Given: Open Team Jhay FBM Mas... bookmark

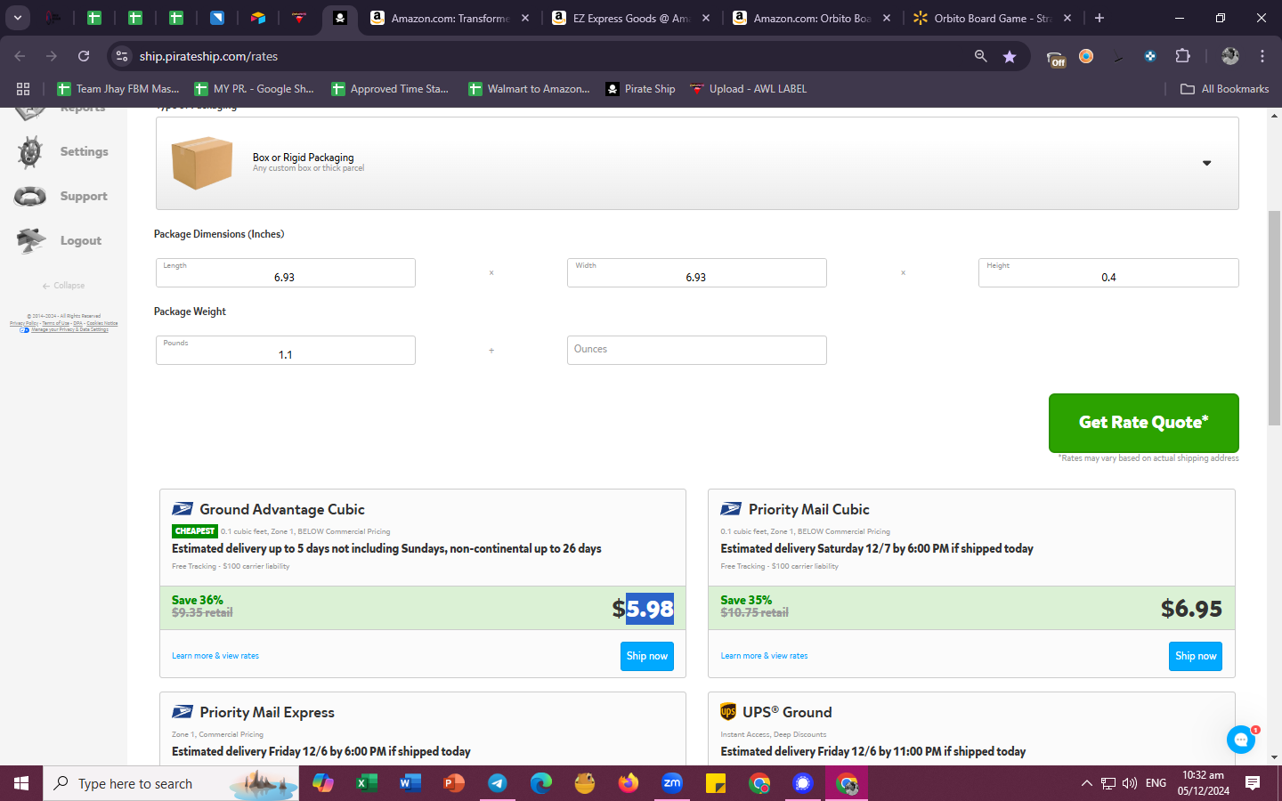Looking at the screenshot, I should coord(118,89).
